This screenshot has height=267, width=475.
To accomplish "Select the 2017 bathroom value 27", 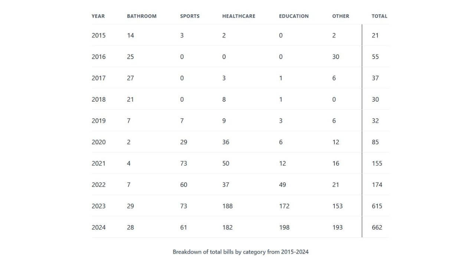I will click(x=131, y=78).
